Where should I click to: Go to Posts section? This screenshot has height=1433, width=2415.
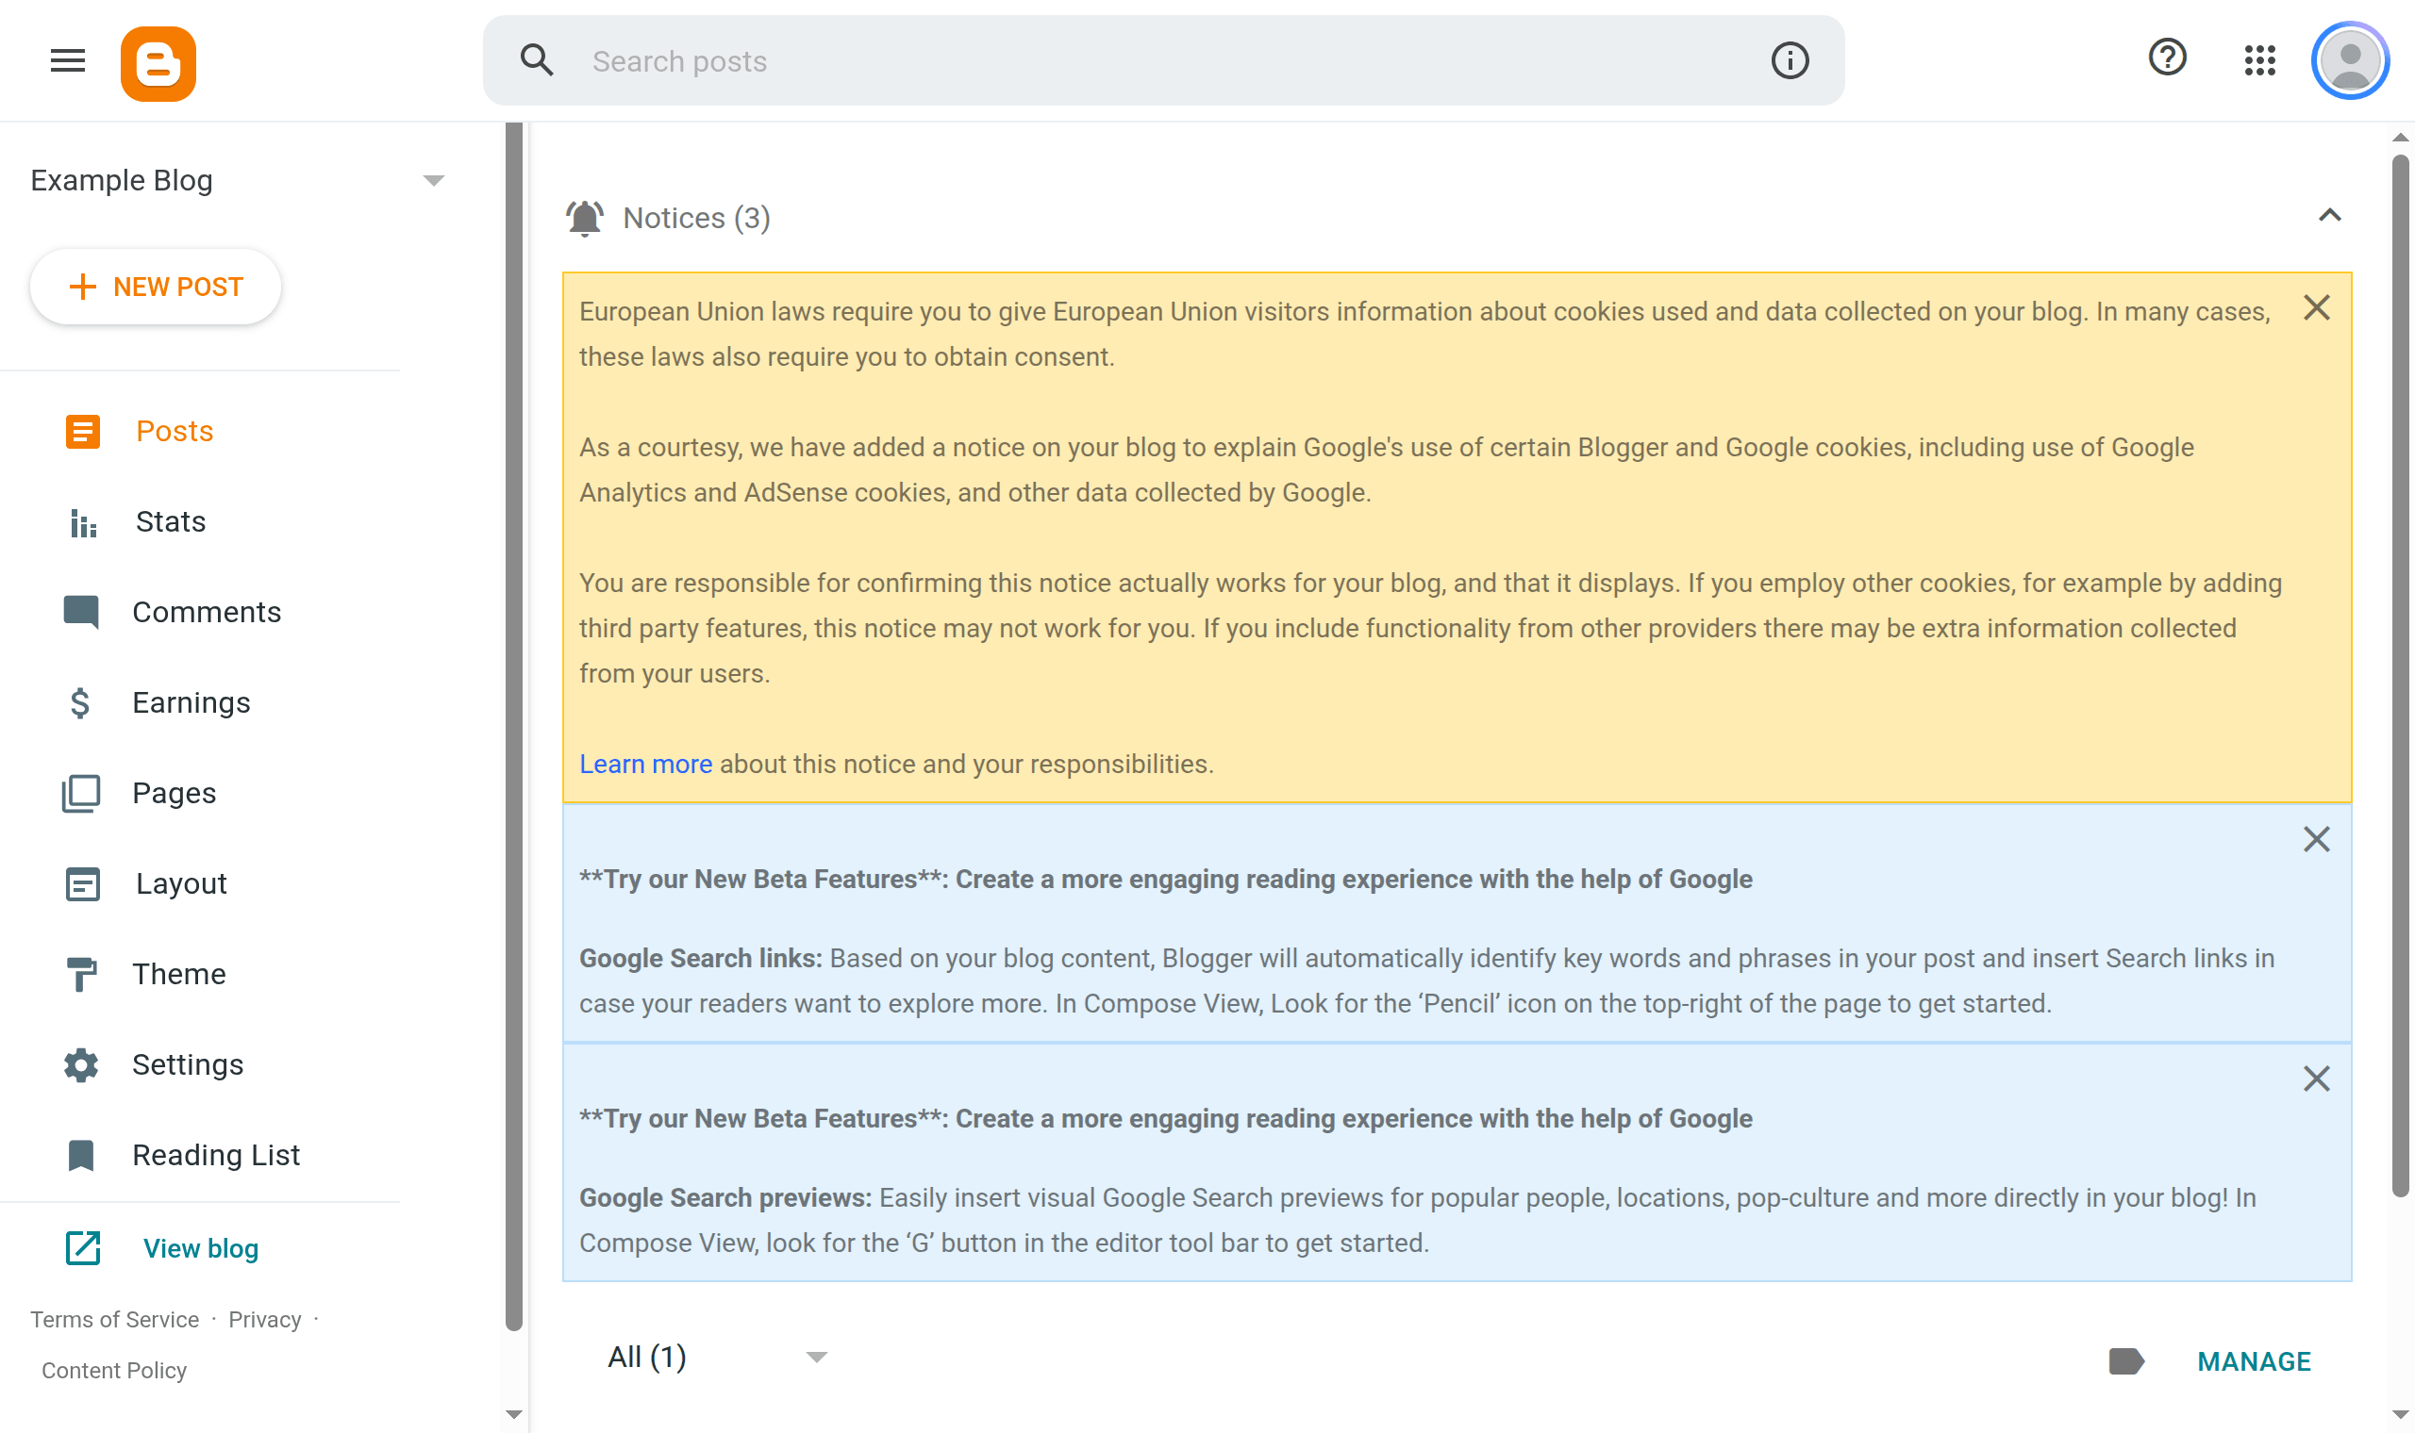pyautogui.click(x=175, y=432)
